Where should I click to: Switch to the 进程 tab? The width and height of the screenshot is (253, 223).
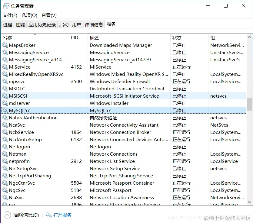(x=7, y=24)
